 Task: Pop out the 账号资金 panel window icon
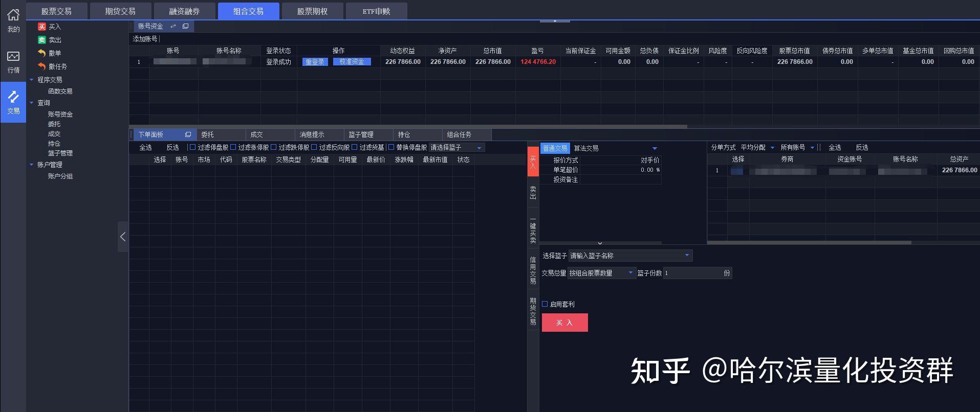pos(185,26)
